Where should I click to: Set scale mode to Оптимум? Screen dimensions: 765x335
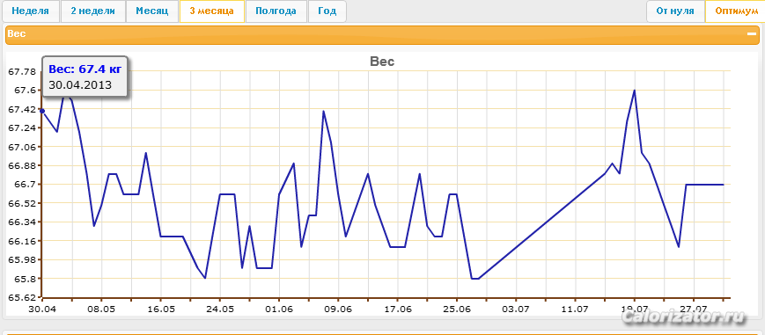pyautogui.click(x=736, y=11)
